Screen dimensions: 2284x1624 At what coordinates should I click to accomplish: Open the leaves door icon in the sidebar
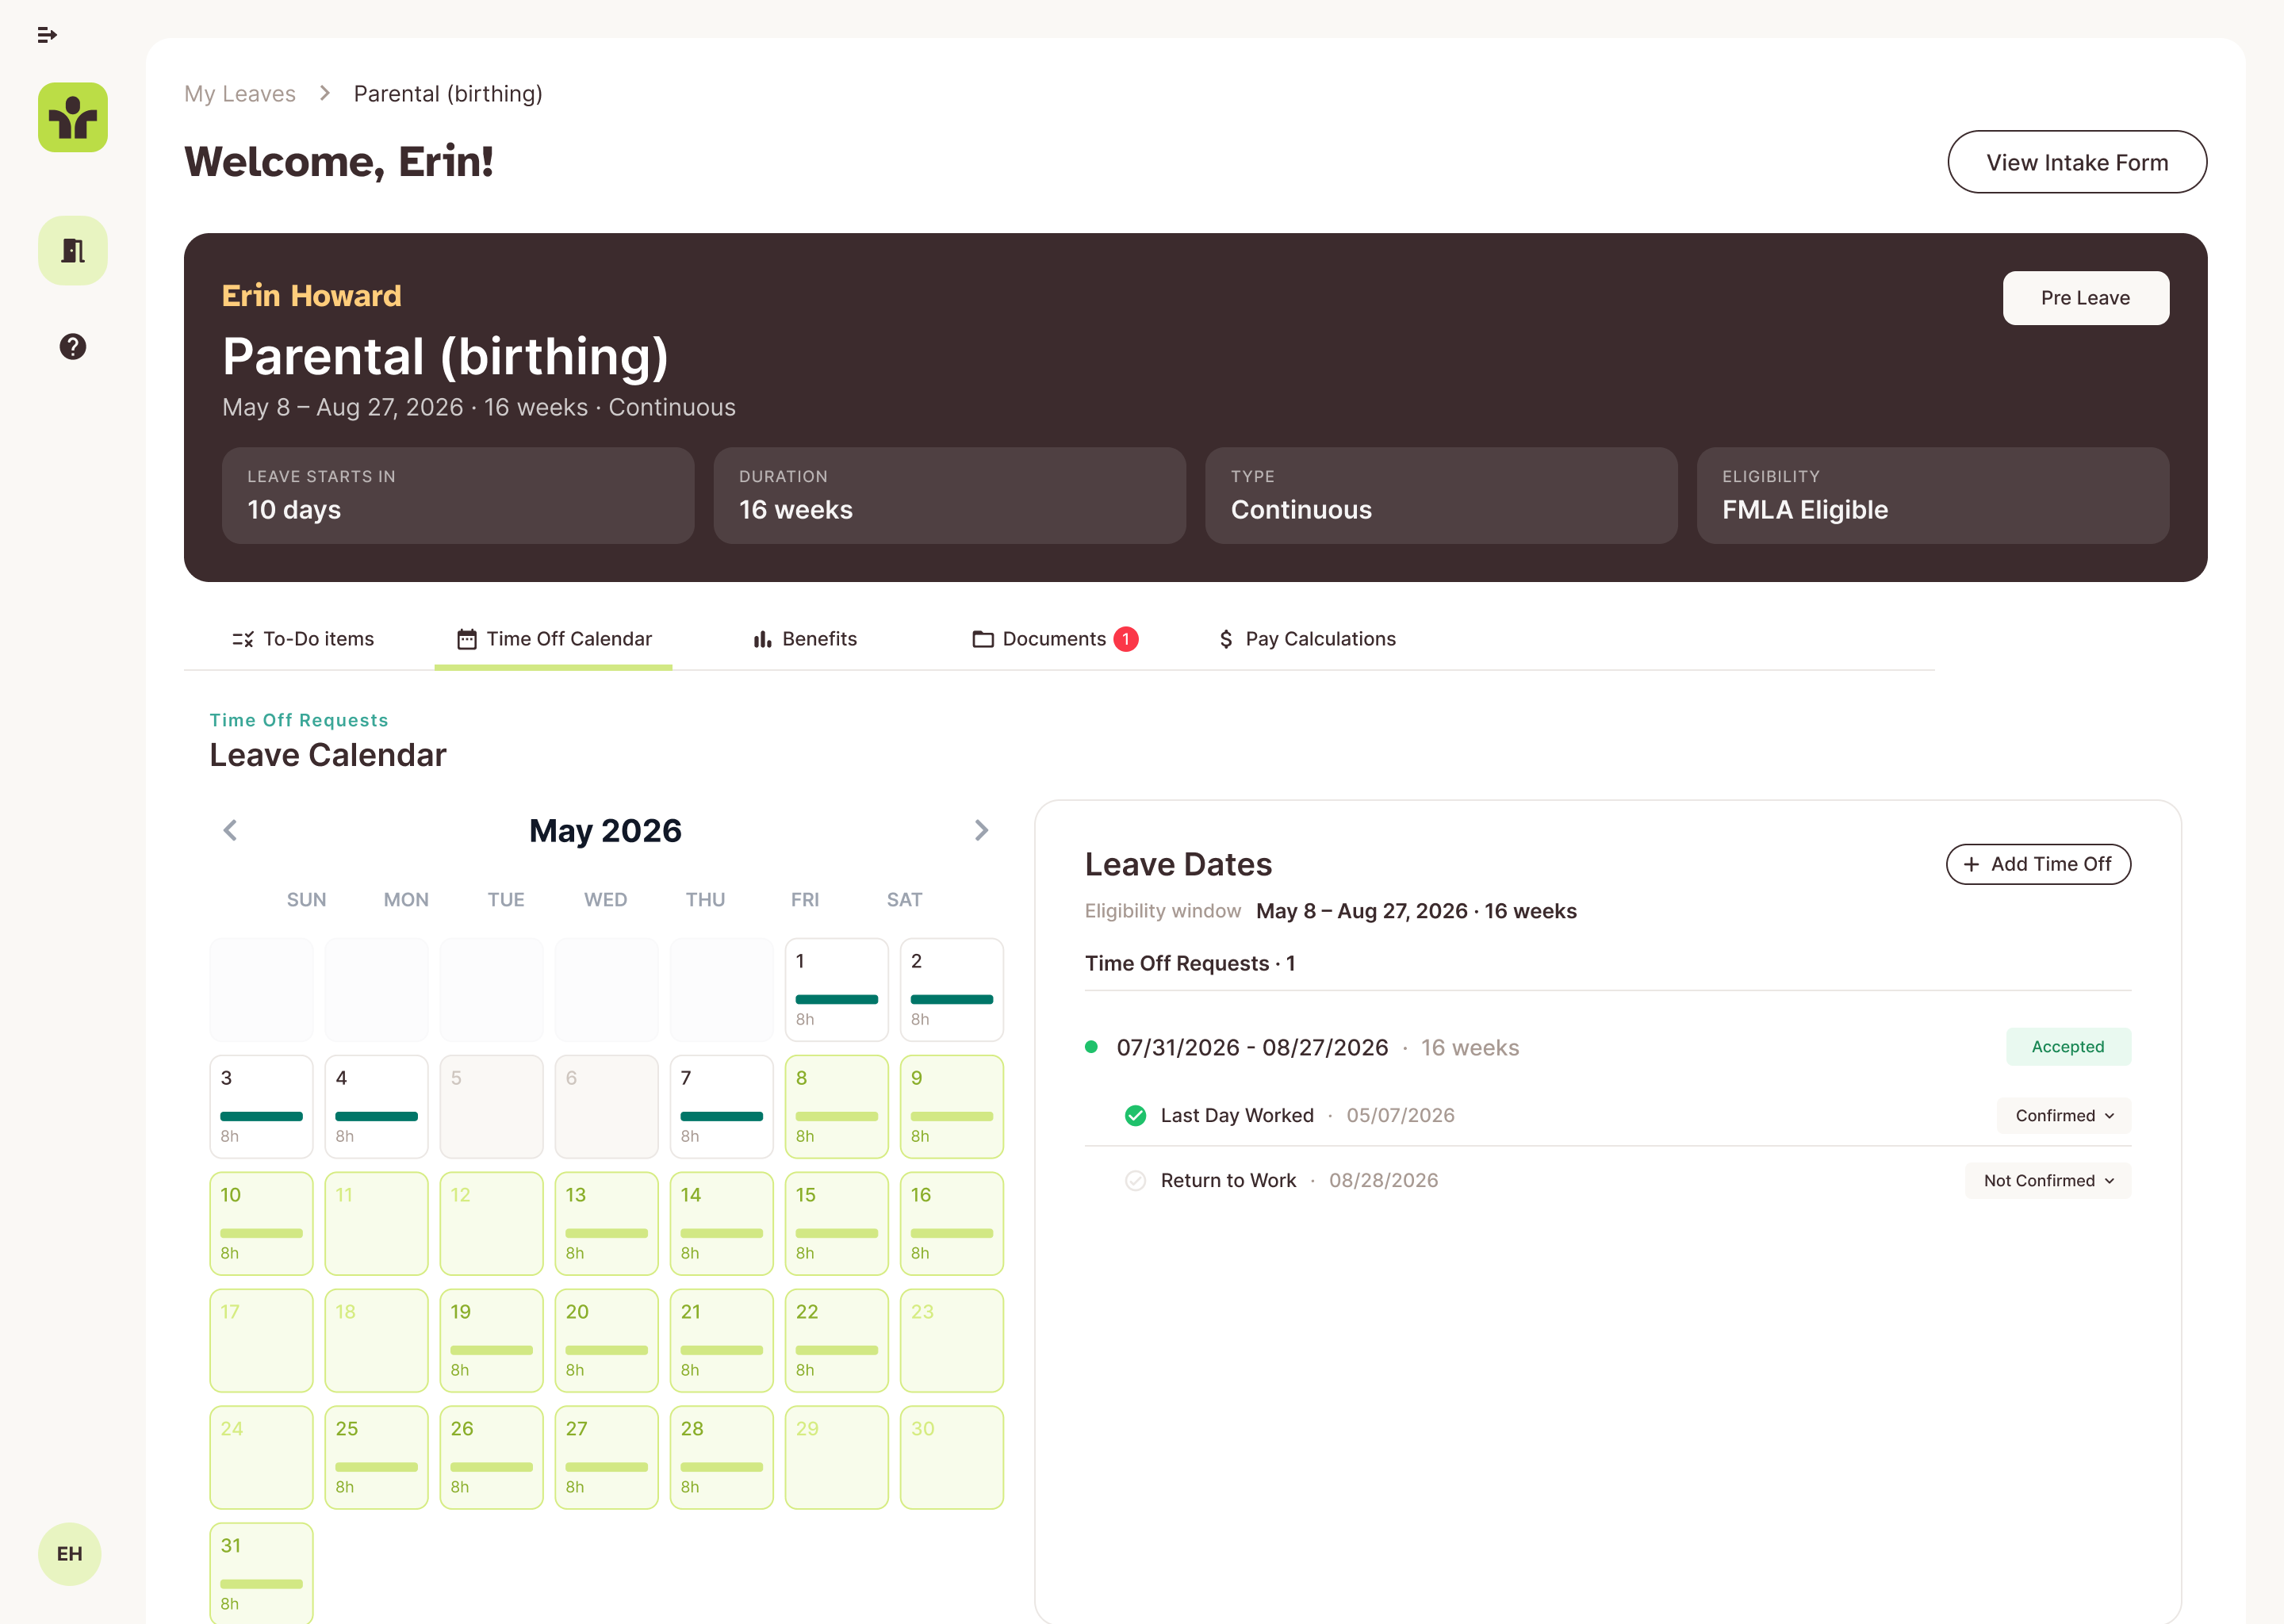coord(73,251)
